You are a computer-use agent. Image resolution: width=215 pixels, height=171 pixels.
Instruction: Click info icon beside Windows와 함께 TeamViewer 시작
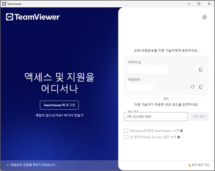(181, 131)
